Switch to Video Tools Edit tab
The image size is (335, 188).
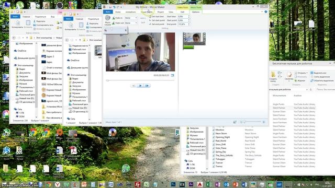tap(183, 12)
